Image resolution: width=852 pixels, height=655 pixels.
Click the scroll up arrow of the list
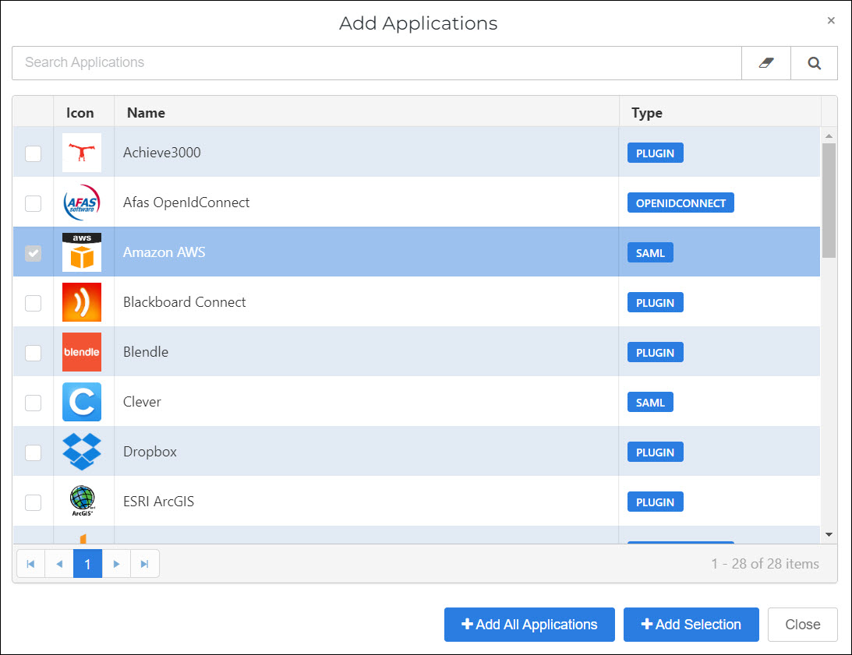829,136
